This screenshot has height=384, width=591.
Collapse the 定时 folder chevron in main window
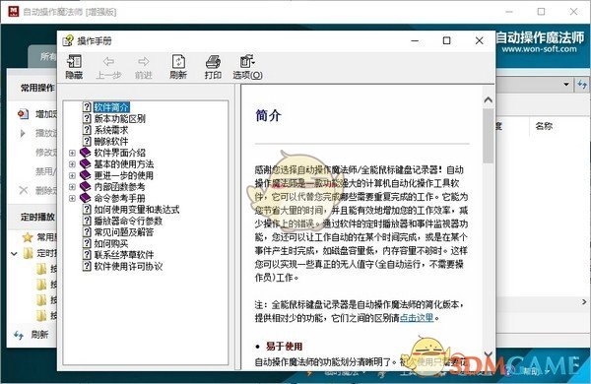click(15, 254)
